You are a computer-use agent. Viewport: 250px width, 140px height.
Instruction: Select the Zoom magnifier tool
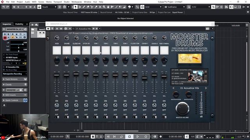pyautogui.click(x=104, y=7)
